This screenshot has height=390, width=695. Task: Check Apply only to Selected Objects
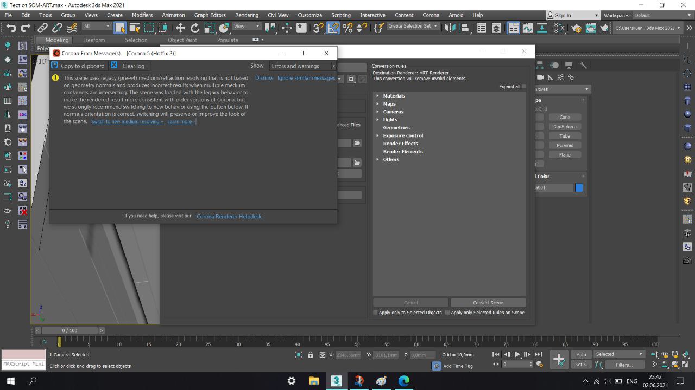pos(375,313)
